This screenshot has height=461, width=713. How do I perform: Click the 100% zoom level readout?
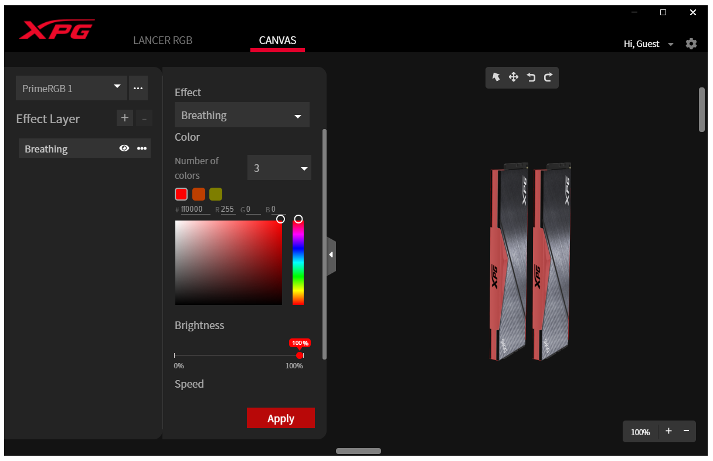tap(640, 432)
